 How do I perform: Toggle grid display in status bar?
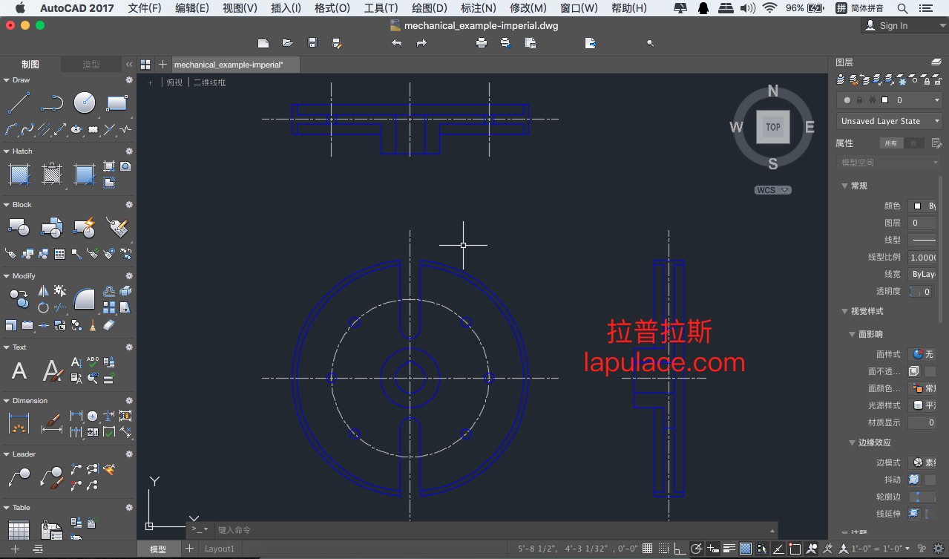(648, 549)
